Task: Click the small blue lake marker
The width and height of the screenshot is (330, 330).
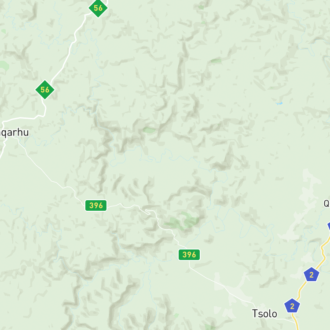Action: pyautogui.click(x=279, y=103)
